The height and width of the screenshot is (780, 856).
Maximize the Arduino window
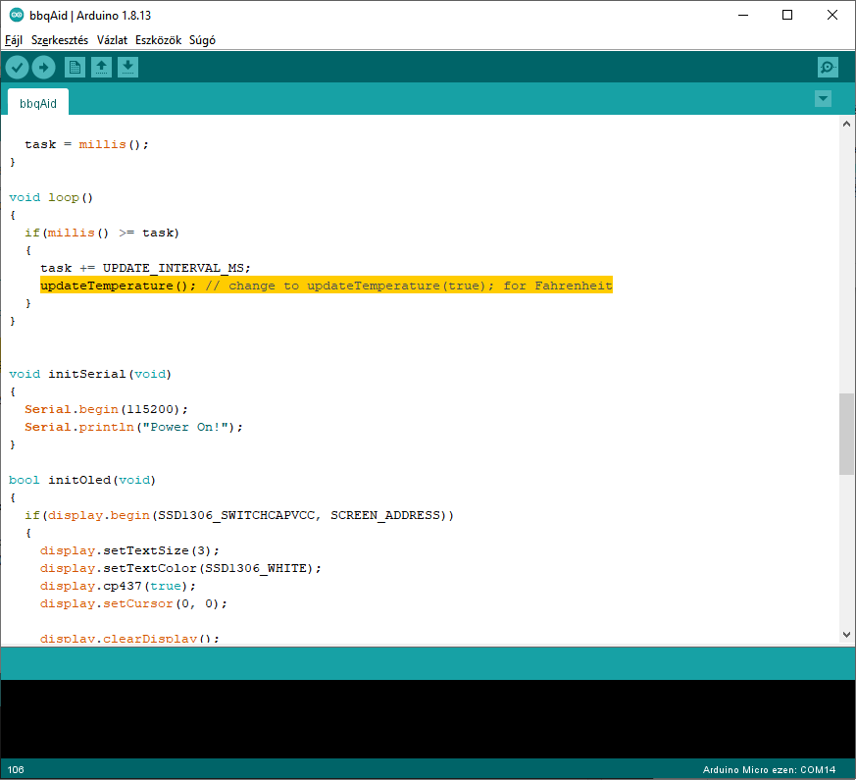(x=787, y=16)
